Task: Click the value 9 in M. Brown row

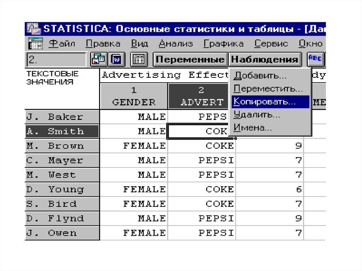Action: pos(270,146)
